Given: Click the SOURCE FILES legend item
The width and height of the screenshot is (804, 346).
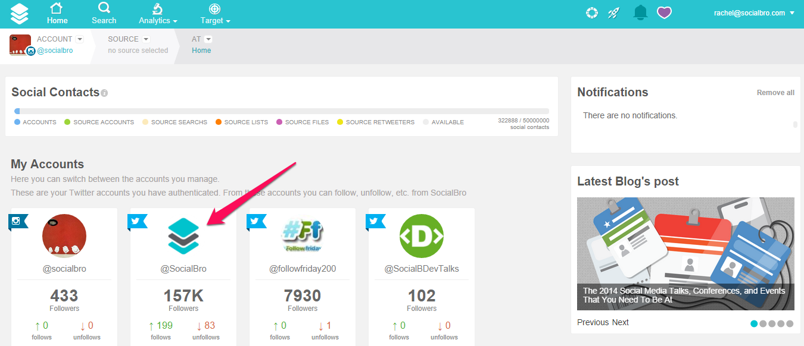Looking at the screenshot, I should pyautogui.click(x=303, y=122).
